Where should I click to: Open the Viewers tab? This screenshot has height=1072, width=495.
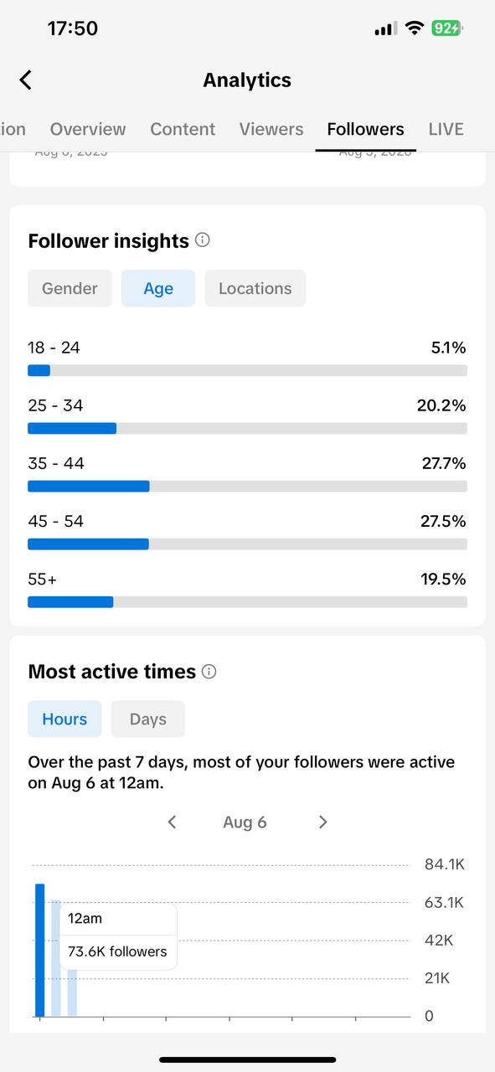tap(271, 129)
